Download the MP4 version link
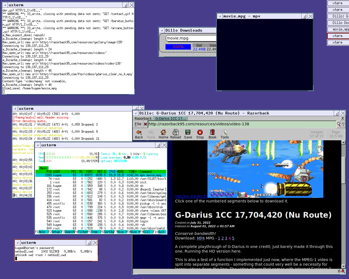 201,238
